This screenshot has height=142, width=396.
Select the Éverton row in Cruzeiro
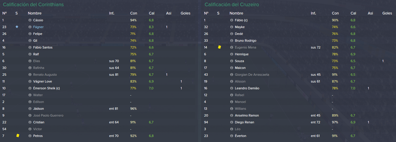299,136
